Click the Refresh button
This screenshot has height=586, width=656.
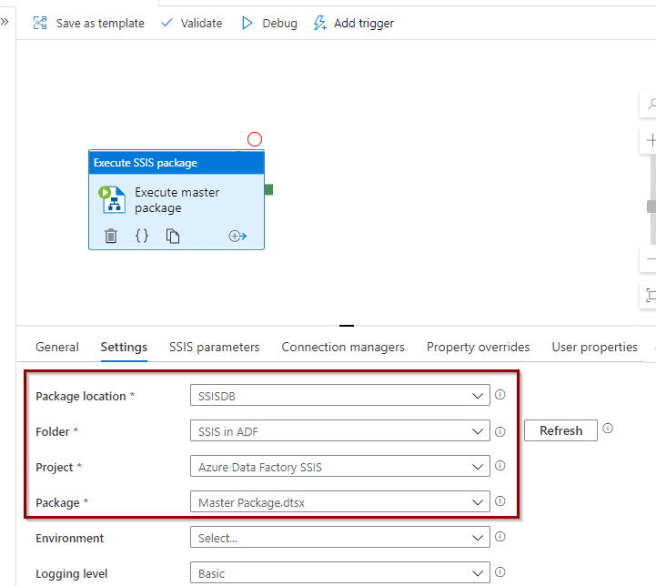coord(560,430)
